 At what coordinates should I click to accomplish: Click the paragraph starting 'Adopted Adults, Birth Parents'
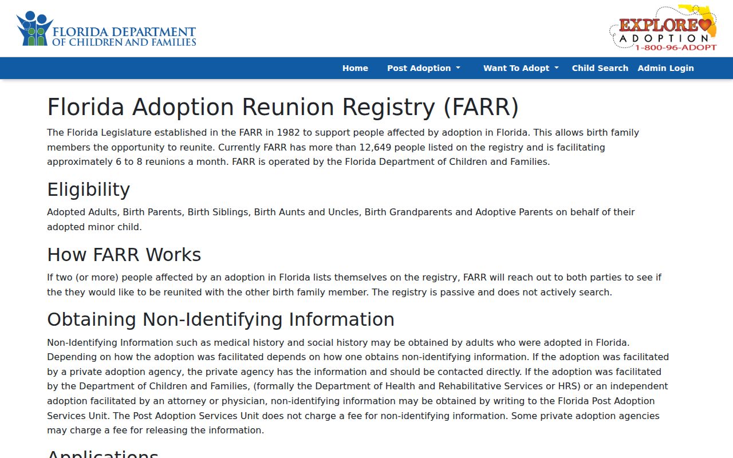pyautogui.click(x=341, y=219)
